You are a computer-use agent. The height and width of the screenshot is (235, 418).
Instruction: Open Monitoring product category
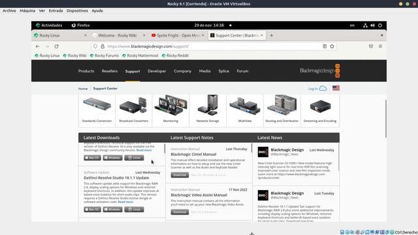[170, 110]
